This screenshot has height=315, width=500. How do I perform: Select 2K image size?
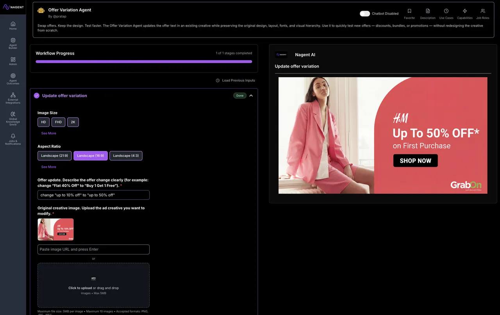(73, 122)
